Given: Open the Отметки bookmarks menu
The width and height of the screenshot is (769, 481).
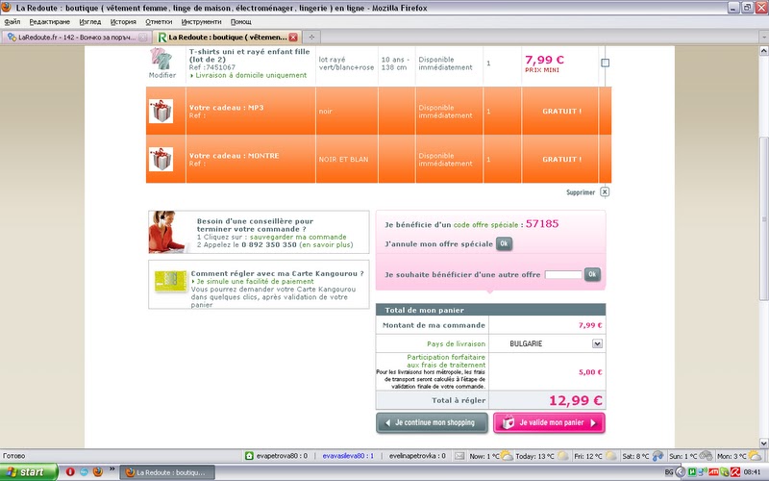Looking at the screenshot, I should pos(159,21).
